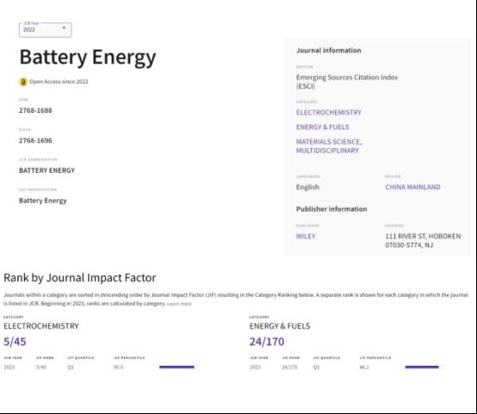Click the Open Access lock icon

[22, 82]
